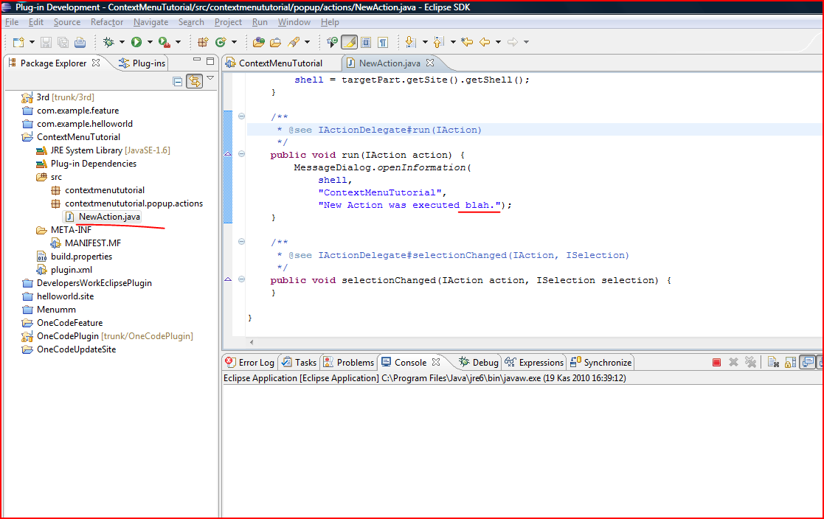Click the Next Annotation arrow icon
This screenshot has height=519, width=824.
tap(411, 42)
